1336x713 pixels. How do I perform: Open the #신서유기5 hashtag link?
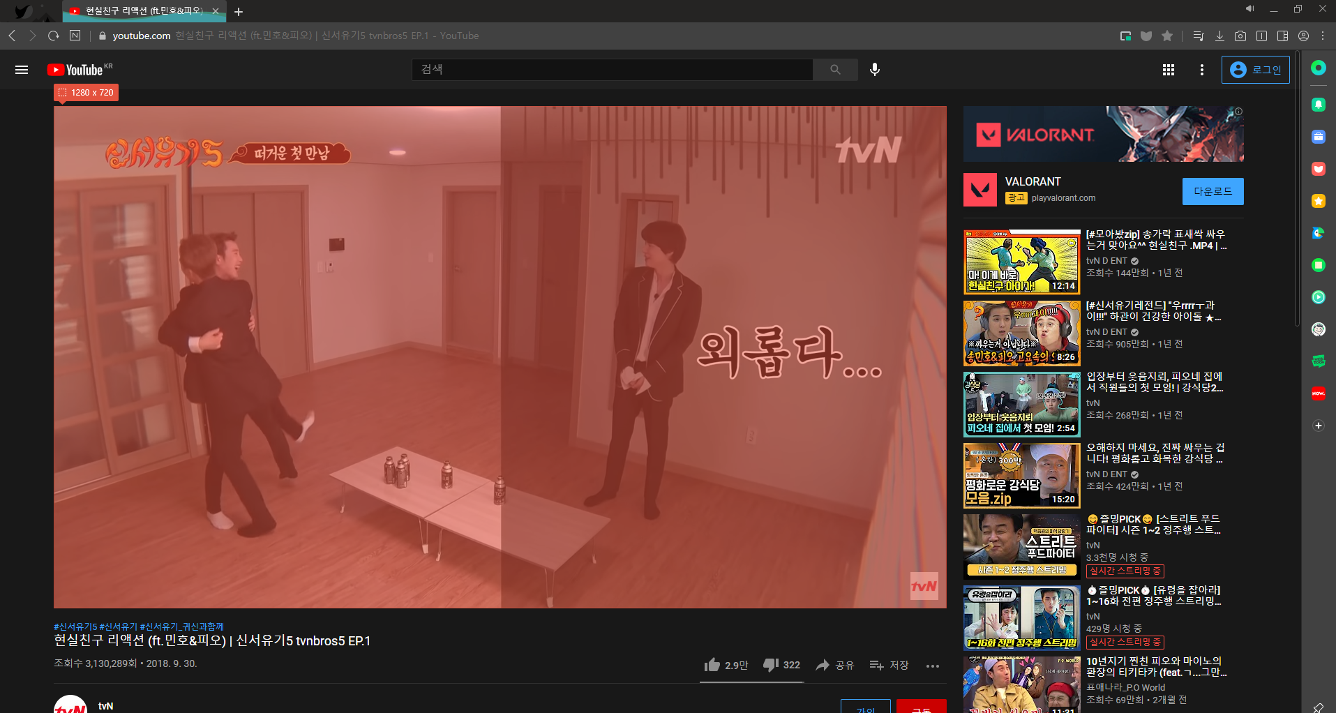click(x=75, y=626)
